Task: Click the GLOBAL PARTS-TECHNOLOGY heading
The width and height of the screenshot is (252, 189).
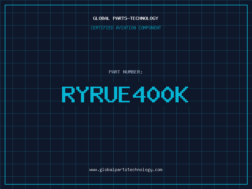Action: point(126,18)
